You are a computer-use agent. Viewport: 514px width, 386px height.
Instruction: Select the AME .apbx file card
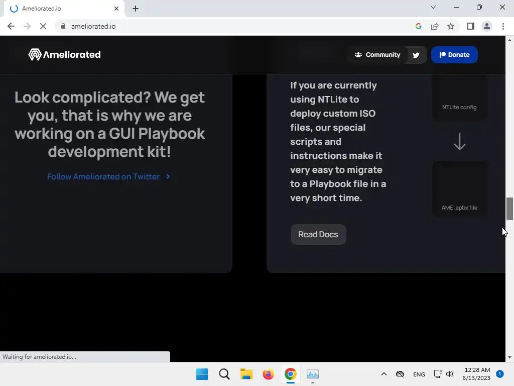459,189
